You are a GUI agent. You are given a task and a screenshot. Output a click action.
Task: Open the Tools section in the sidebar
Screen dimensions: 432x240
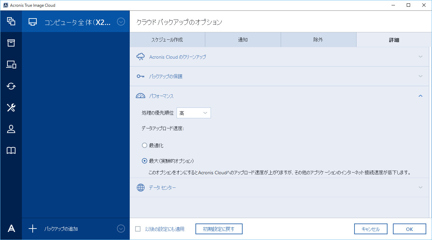[11, 108]
